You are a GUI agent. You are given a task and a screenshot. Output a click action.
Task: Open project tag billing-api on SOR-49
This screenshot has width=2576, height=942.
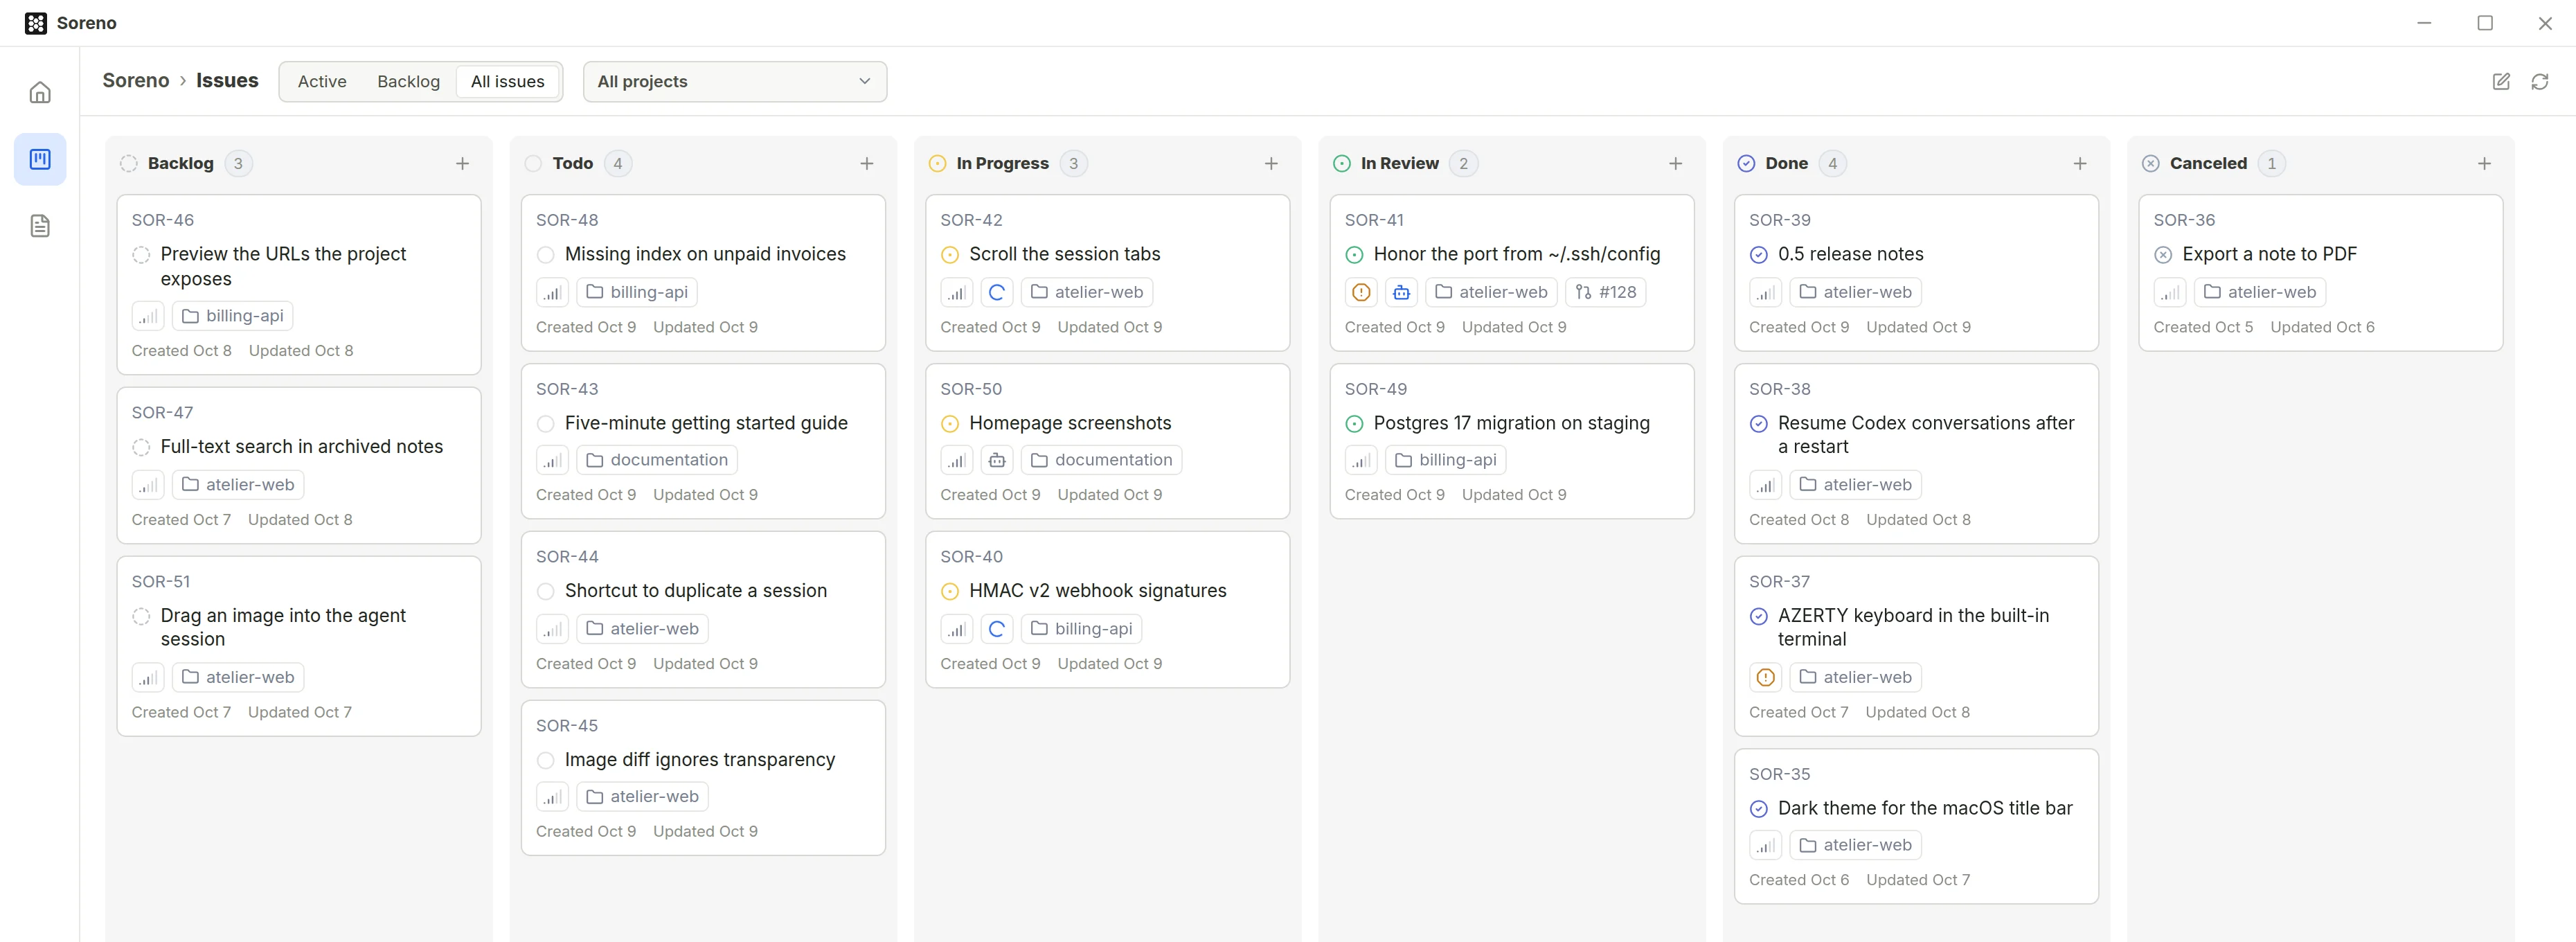(1446, 460)
